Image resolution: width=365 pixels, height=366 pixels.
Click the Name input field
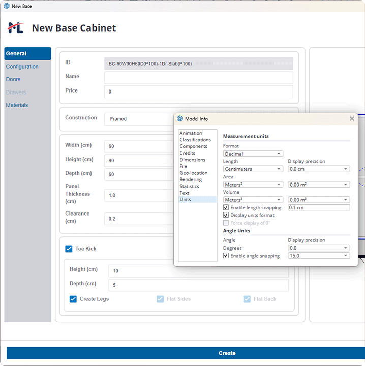198,77
